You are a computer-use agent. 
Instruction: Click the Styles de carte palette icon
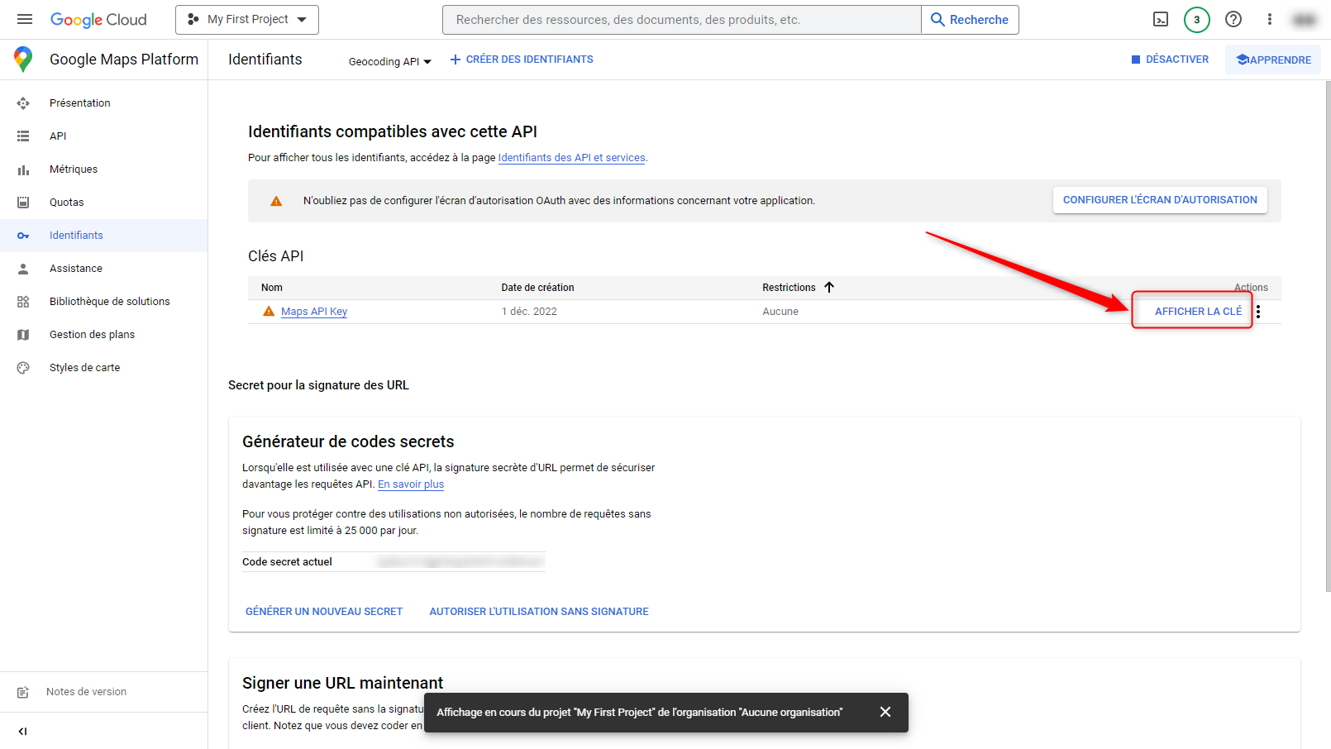coord(23,368)
